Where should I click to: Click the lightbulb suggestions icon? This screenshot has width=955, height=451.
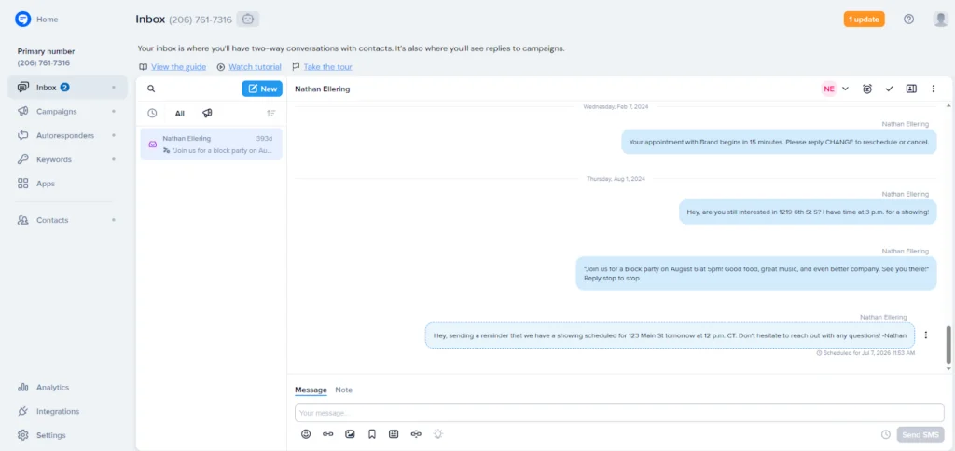point(437,434)
